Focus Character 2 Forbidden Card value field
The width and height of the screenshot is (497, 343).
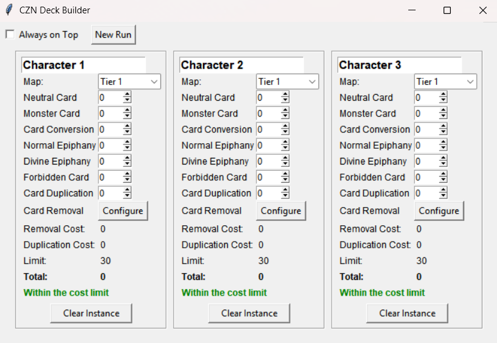pyautogui.click(x=269, y=177)
